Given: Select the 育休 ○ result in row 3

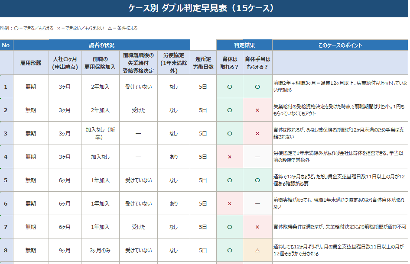Looking at the screenshot, I should pos(230,133).
